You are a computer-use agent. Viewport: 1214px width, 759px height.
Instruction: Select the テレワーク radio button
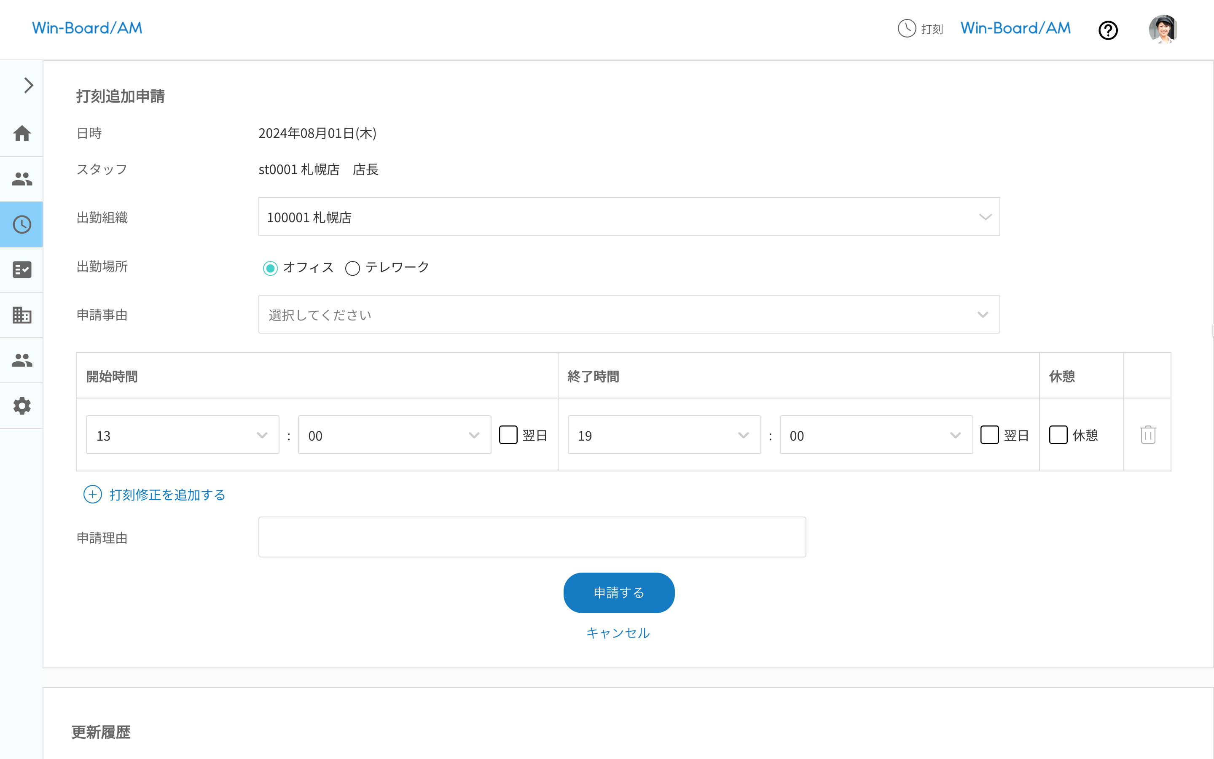point(353,268)
